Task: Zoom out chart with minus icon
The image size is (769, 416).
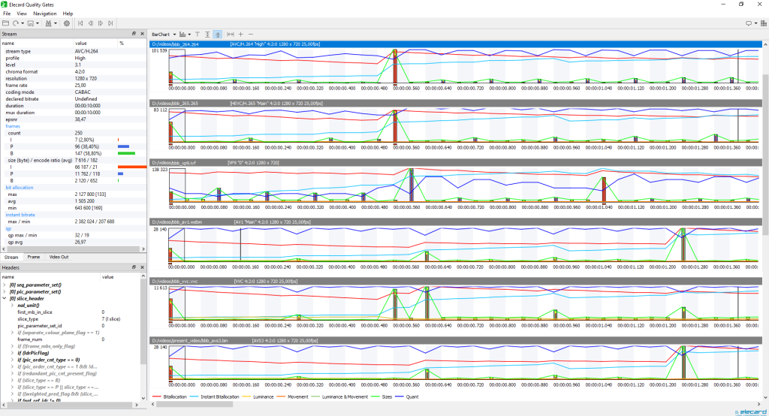Action: point(251,35)
